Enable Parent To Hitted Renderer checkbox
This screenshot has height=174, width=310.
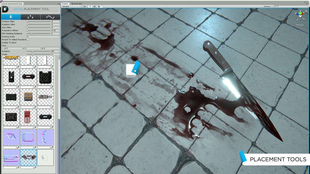[x=28, y=40]
